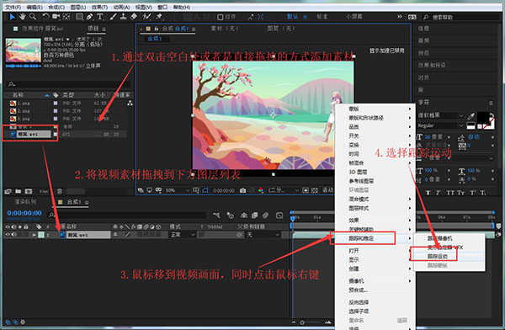
Task: Toggle video eye for 樱花 avi layer
Action: tap(8, 235)
